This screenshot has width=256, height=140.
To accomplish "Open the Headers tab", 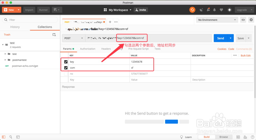I will pos(106,49).
